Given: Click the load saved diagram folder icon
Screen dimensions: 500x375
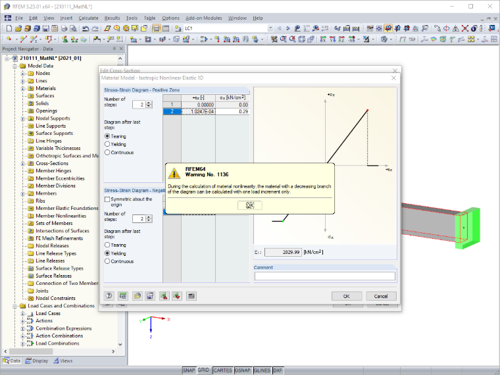Looking at the screenshot, I should point(137,296).
